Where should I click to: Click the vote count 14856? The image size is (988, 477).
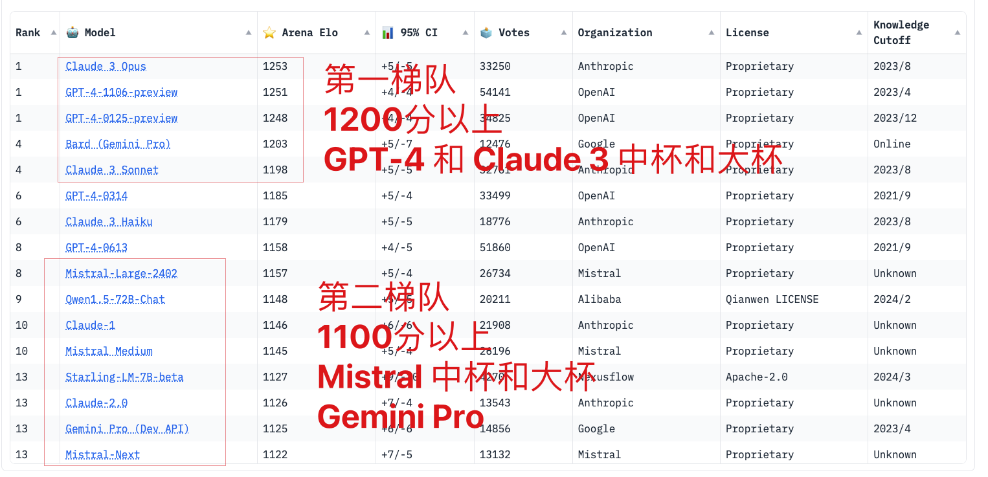tap(495, 428)
